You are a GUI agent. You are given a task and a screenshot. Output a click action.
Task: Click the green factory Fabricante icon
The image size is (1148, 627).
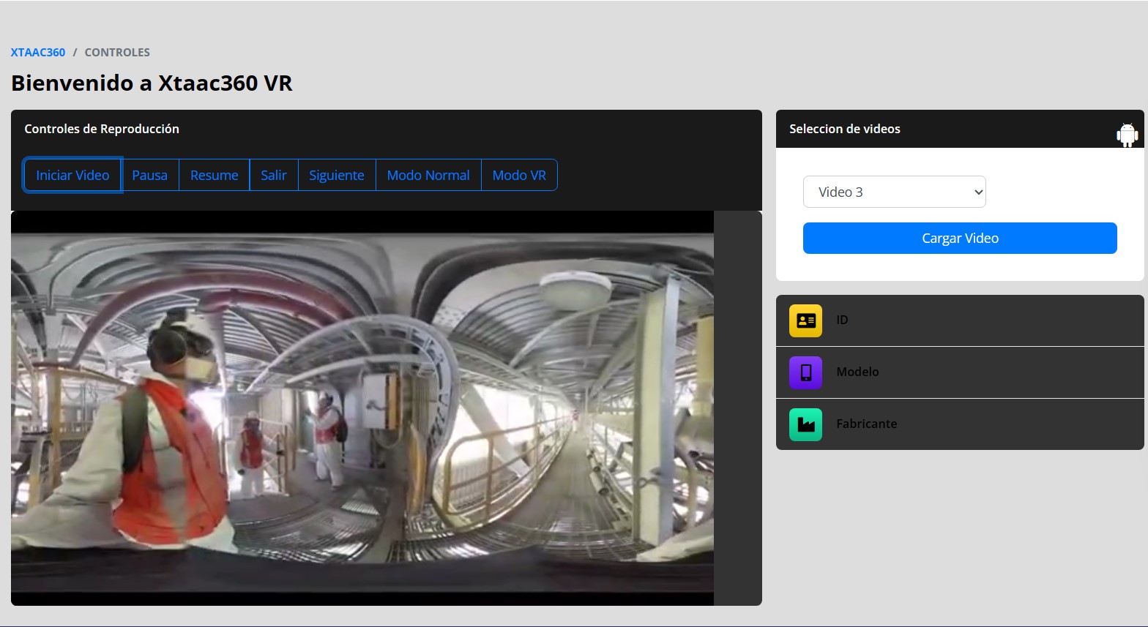coord(805,424)
